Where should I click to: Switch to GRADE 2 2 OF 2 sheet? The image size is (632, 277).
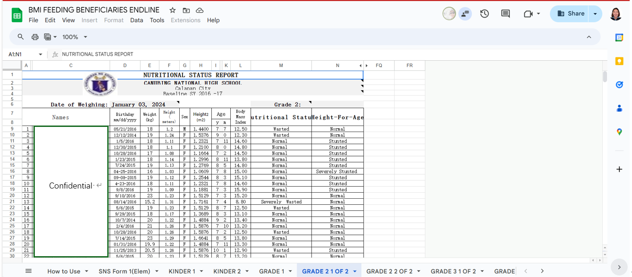point(389,271)
